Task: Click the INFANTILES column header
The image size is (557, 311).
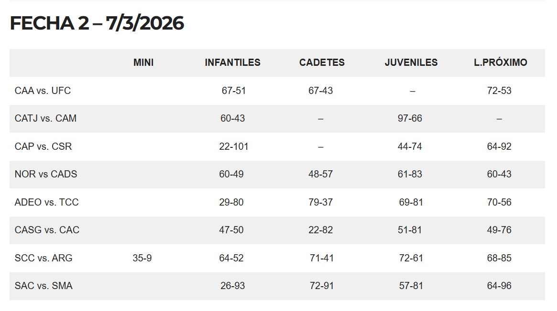Action: (232, 62)
